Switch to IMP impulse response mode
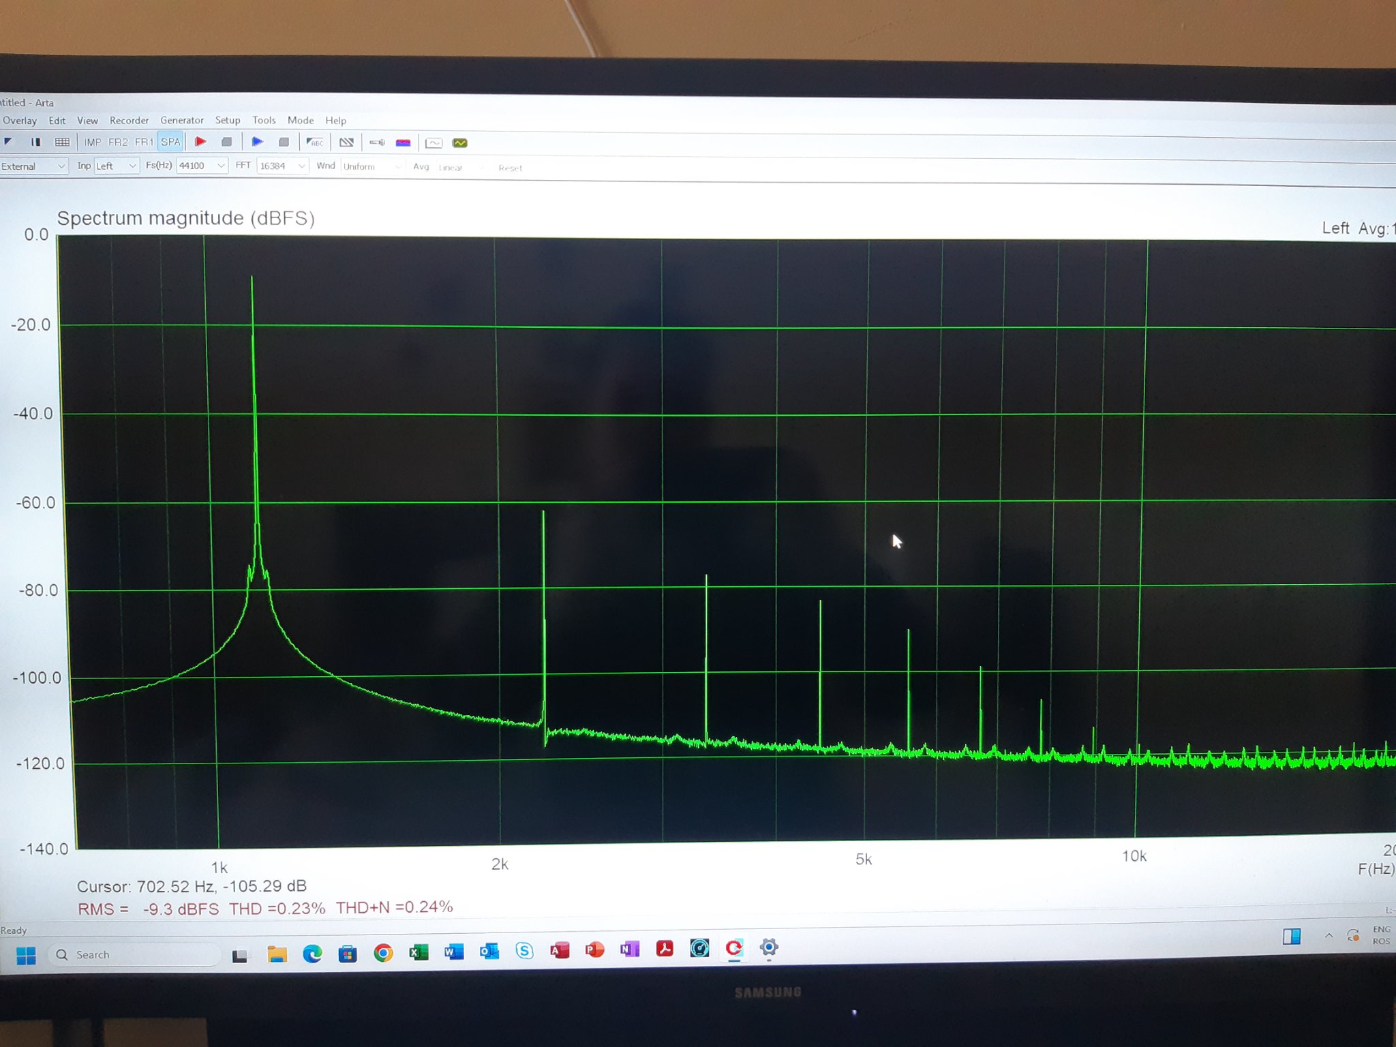 (x=93, y=142)
